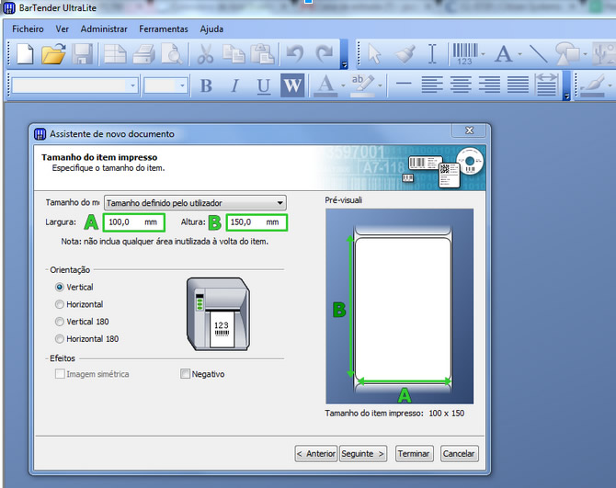Toggle Italic formatting icon
The height and width of the screenshot is (488, 616).
click(x=234, y=86)
